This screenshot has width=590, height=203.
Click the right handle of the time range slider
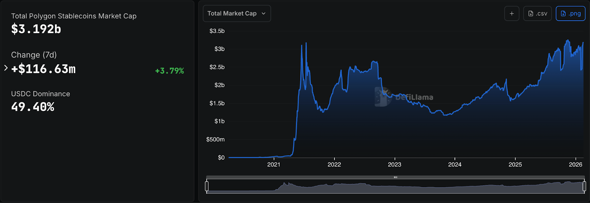(584, 186)
